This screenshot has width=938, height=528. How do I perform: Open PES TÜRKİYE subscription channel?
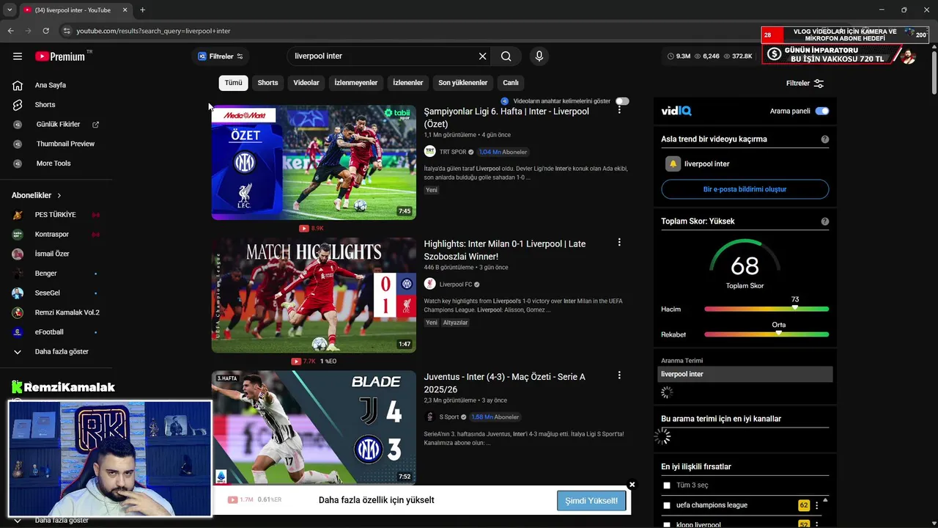(x=56, y=215)
